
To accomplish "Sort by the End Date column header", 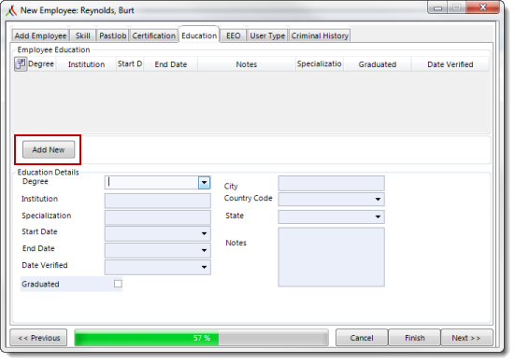I will [171, 64].
